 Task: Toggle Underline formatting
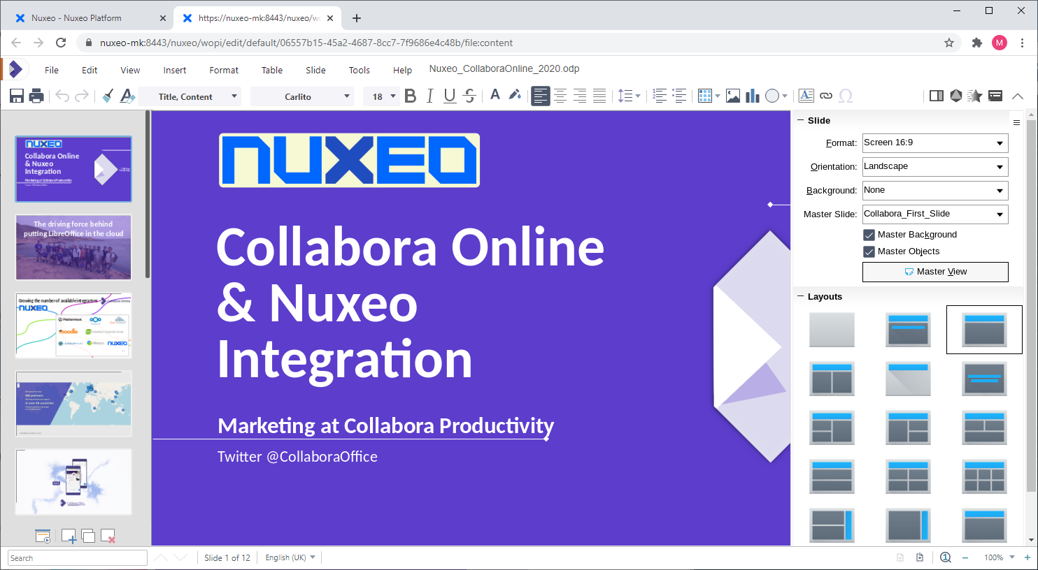pyautogui.click(x=450, y=96)
